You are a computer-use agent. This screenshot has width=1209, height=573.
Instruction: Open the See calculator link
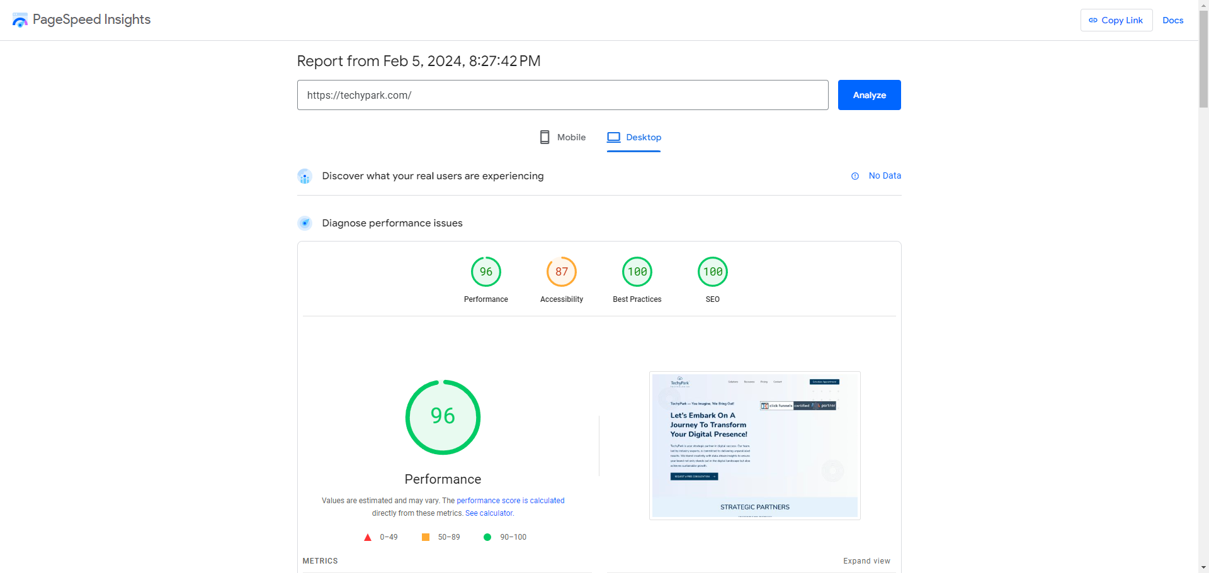[x=489, y=513]
